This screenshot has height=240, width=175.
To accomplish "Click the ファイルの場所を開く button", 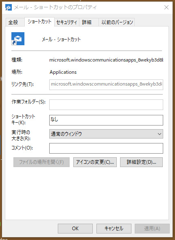I will [x=42, y=162].
